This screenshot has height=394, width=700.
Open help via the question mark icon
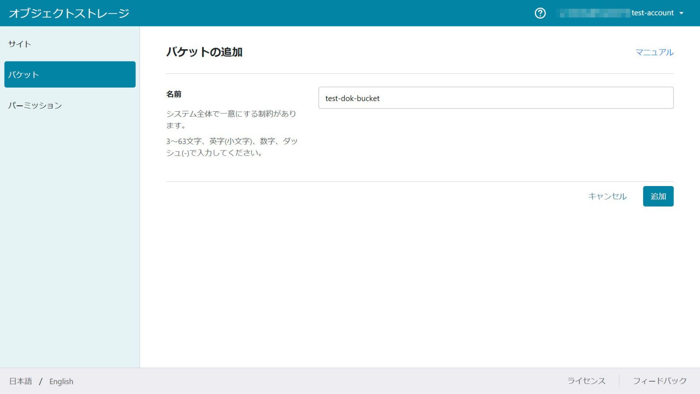(540, 13)
